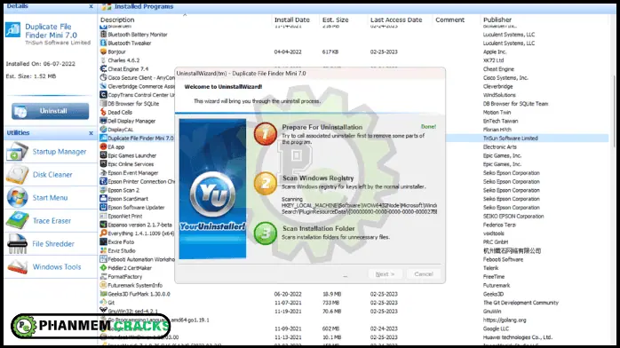Viewport: 620px width, 348px height.
Task: Sort by Est. Size column header
Action: coord(335,20)
